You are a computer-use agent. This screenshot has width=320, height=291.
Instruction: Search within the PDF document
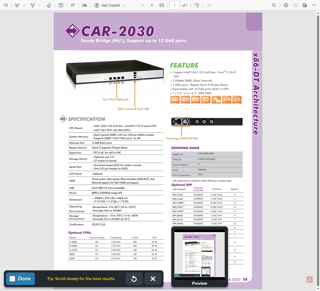(x=274, y=5)
